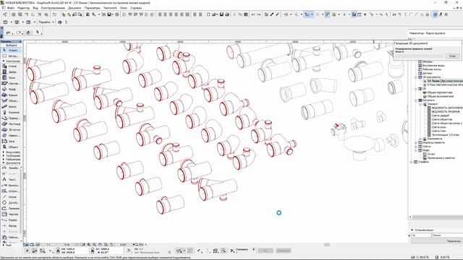Select the Zone (Зона) tool
The height and width of the screenshot is (260, 463).
click(x=11, y=142)
